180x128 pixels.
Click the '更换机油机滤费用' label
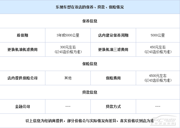coord(22,49)
